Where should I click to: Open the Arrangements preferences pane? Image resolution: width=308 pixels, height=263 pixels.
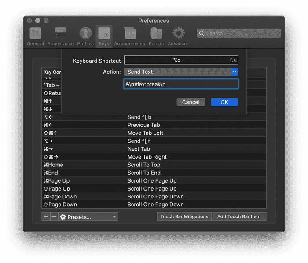click(129, 36)
